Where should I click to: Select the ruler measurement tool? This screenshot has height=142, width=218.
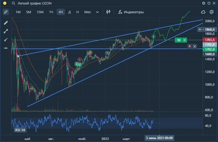pyautogui.click(x=6, y=23)
